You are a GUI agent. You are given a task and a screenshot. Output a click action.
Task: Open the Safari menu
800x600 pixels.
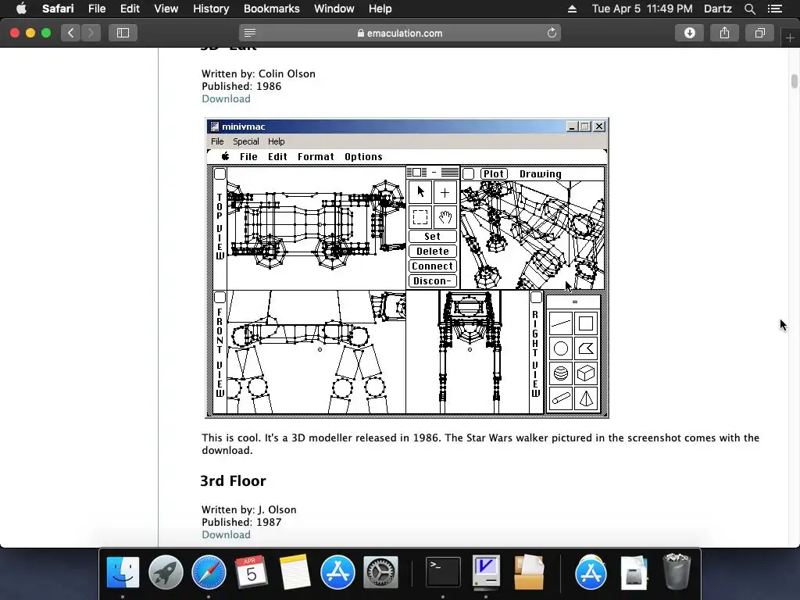(58, 9)
